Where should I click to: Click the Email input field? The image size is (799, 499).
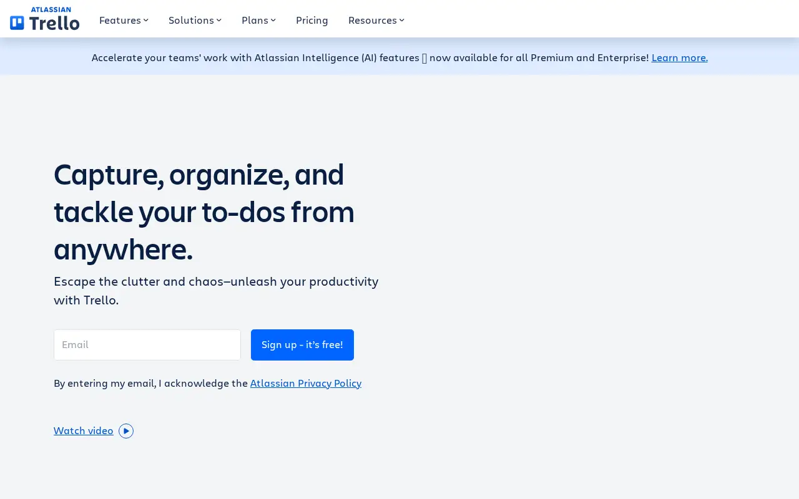click(147, 345)
